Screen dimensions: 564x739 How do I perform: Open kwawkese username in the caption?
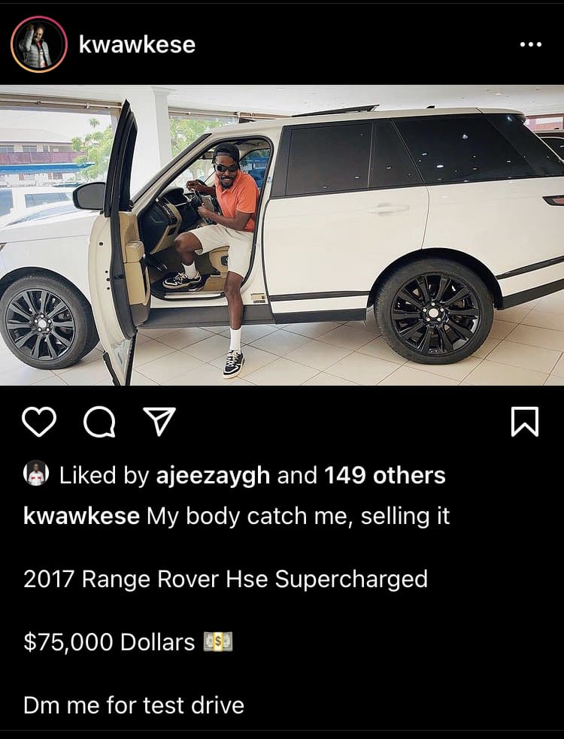81,516
